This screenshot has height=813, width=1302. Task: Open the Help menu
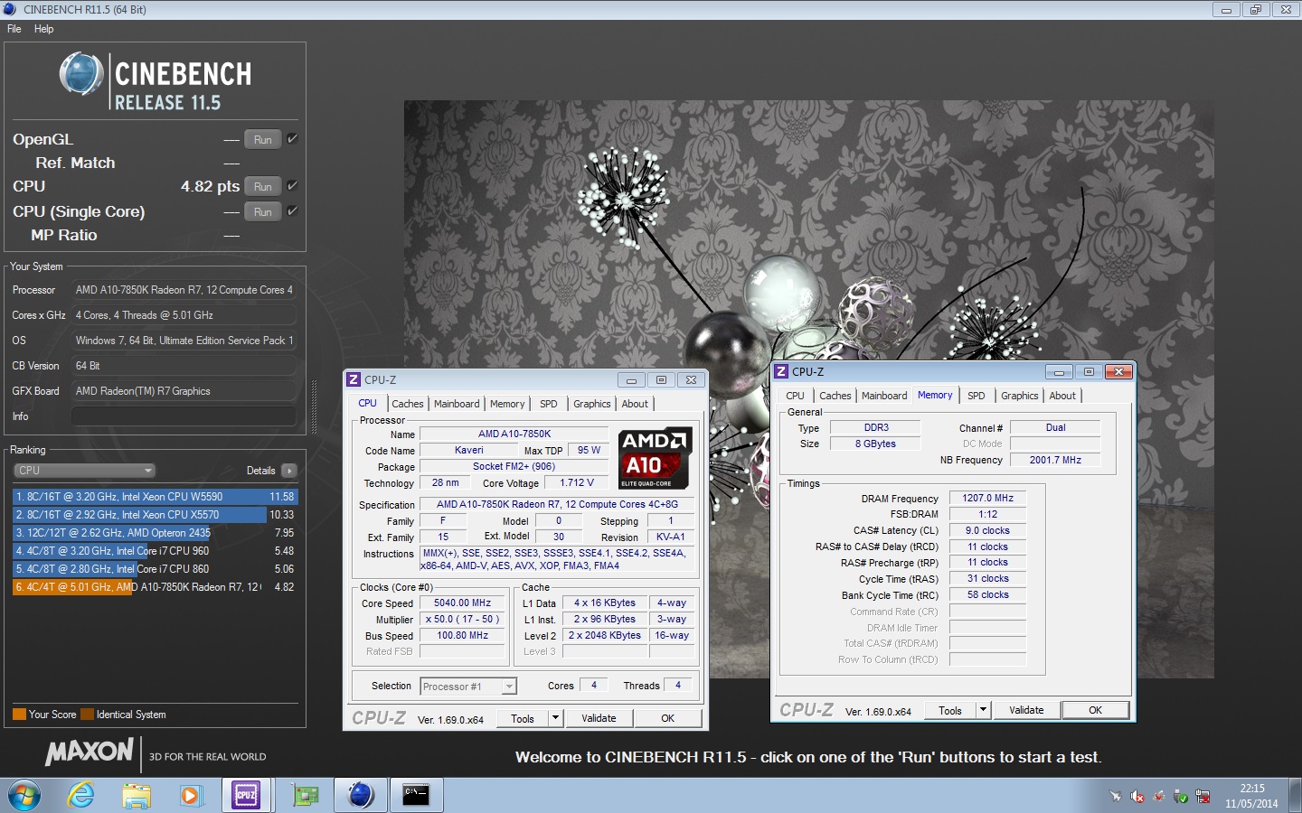(x=43, y=29)
